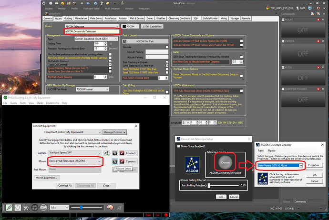The height and width of the screenshot is (220, 329).
Task: Toggle Start Tracking at Unpark checkbox
Action: (167, 62)
